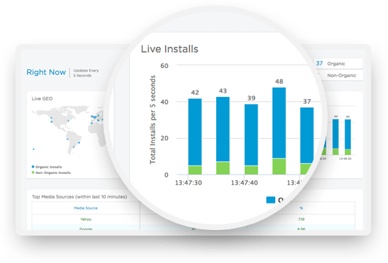Click the blue legend swatch below chart
Screen dimensions: 388x263
coord(270,200)
